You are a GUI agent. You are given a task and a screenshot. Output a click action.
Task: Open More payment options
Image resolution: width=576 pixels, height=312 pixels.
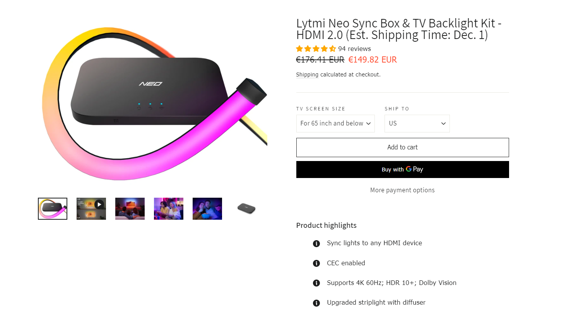[x=402, y=190]
